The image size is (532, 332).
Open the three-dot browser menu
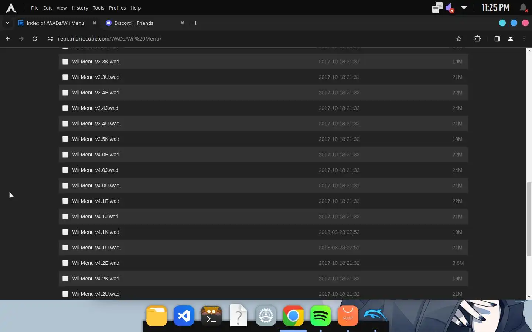tap(524, 39)
